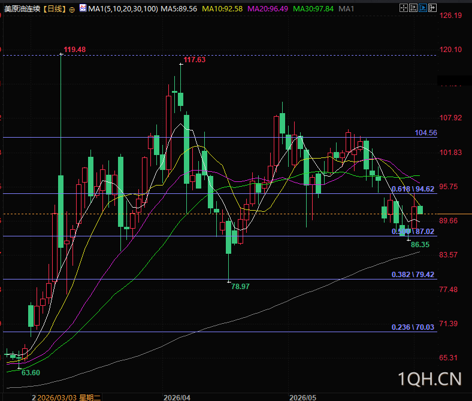Click the 101.83 price axis value
The image size is (472, 401).
pos(450,152)
